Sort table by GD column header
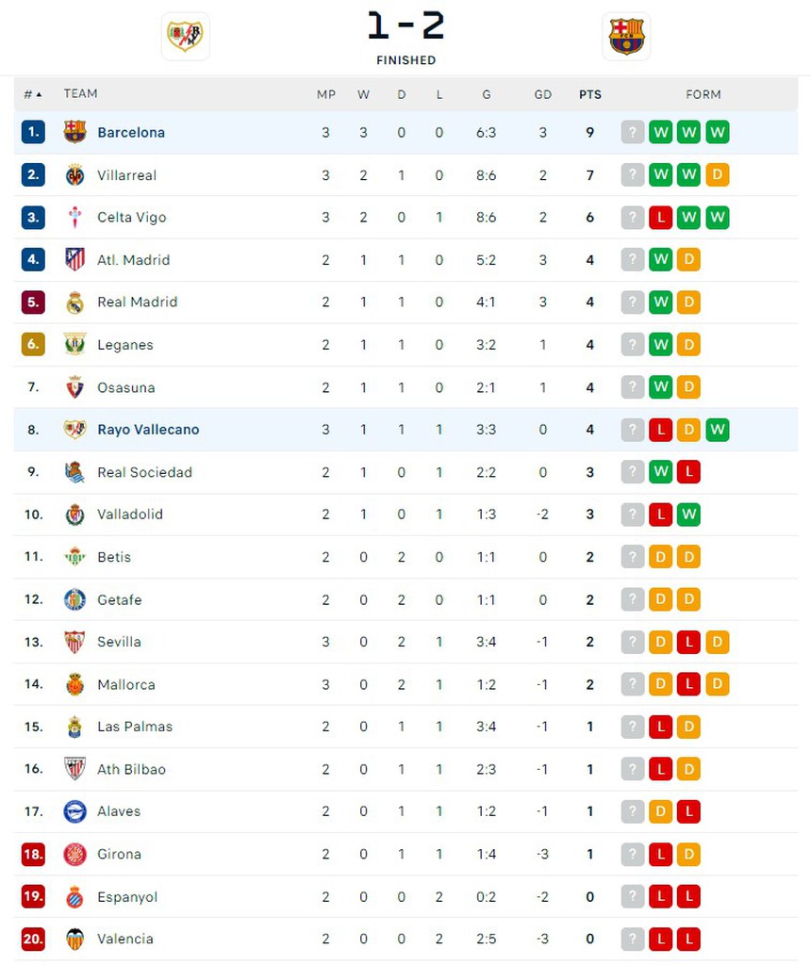Image resolution: width=811 pixels, height=965 pixels. (x=543, y=94)
